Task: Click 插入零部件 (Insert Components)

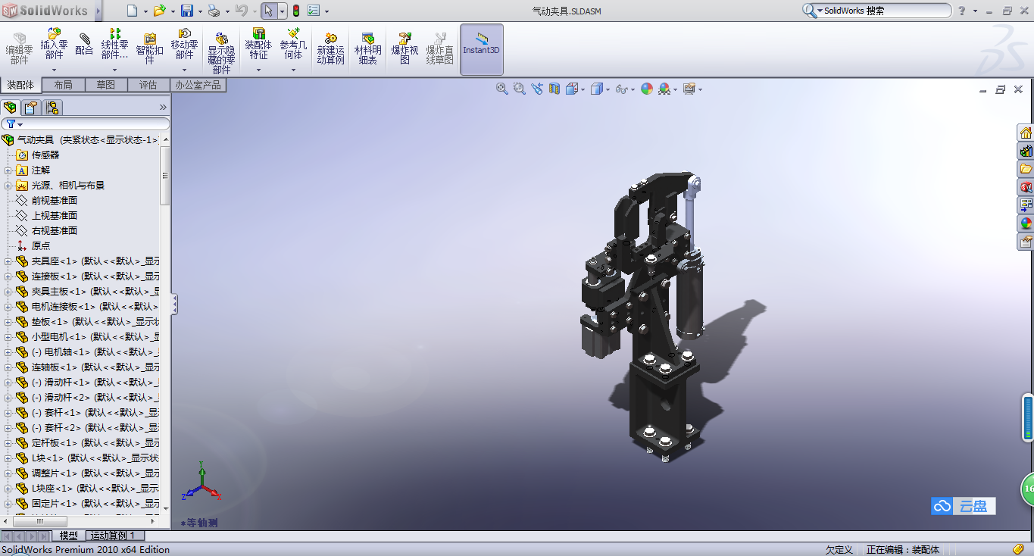Action: click(54, 45)
